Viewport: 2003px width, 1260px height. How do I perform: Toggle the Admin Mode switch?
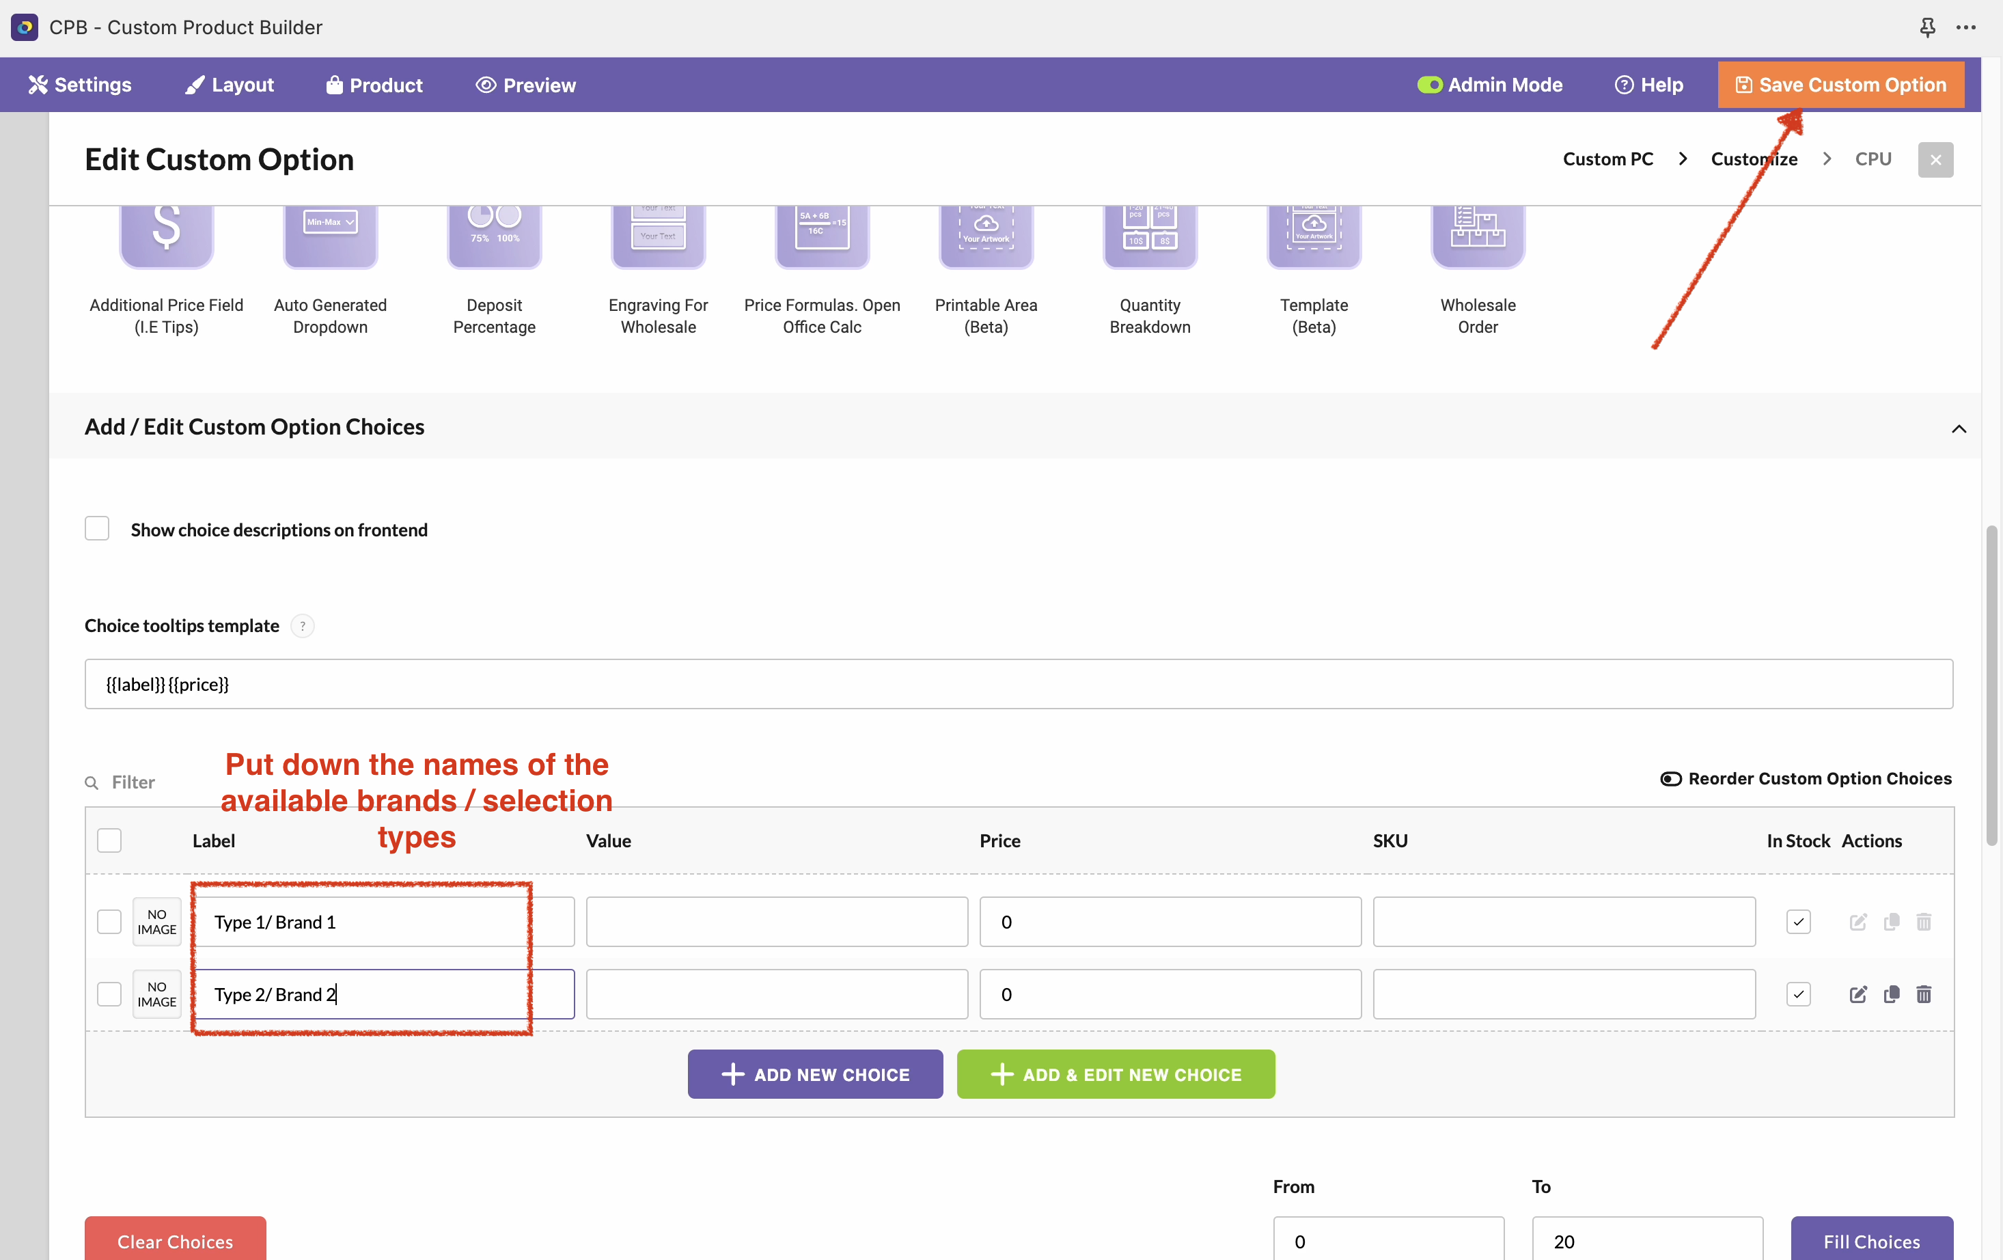click(1429, 85)
